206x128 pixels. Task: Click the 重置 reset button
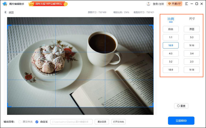coord(181,106)
